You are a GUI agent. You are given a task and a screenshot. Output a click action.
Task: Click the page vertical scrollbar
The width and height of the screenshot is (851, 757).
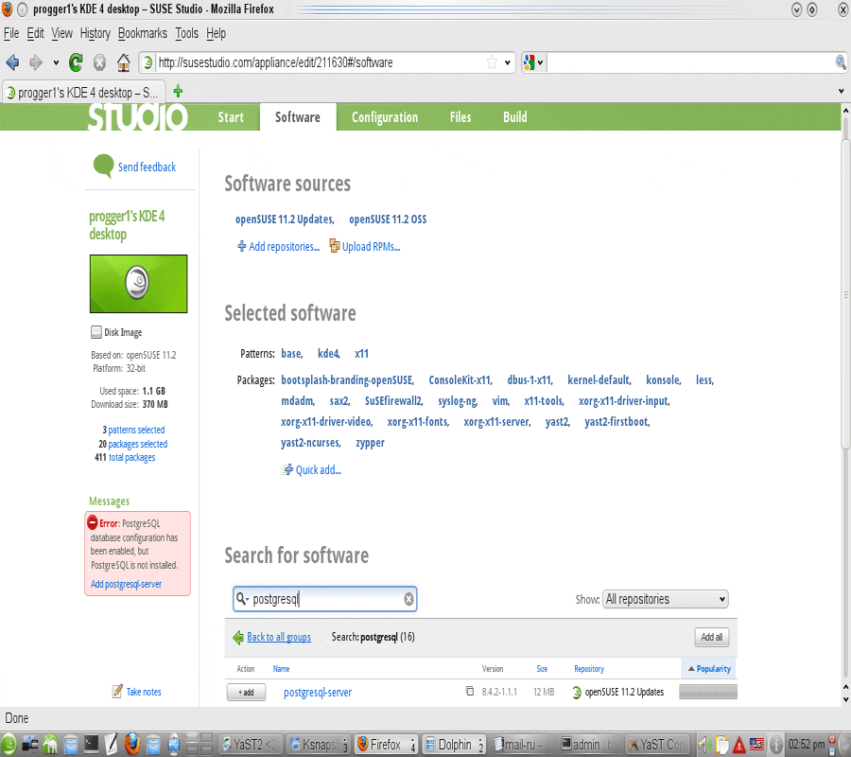coord(845,293)
